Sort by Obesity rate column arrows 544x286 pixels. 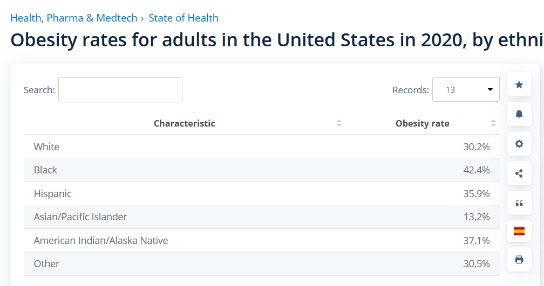tap(493, 123)
